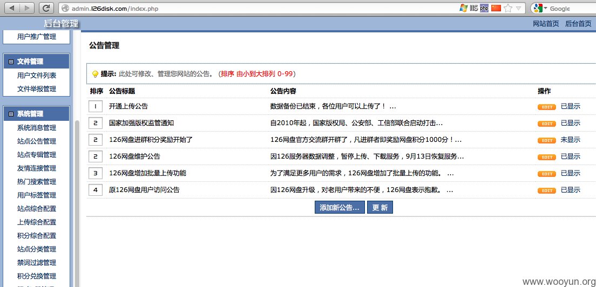Toggle 已显示 status for 原126网盘用户访问公告
The image size is (596, 287).
571,190
